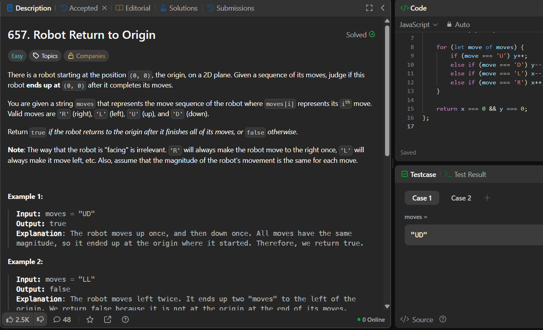Switch to the Test Result tab
Screen dimensions: 543x330
click(x=466, y=174)
